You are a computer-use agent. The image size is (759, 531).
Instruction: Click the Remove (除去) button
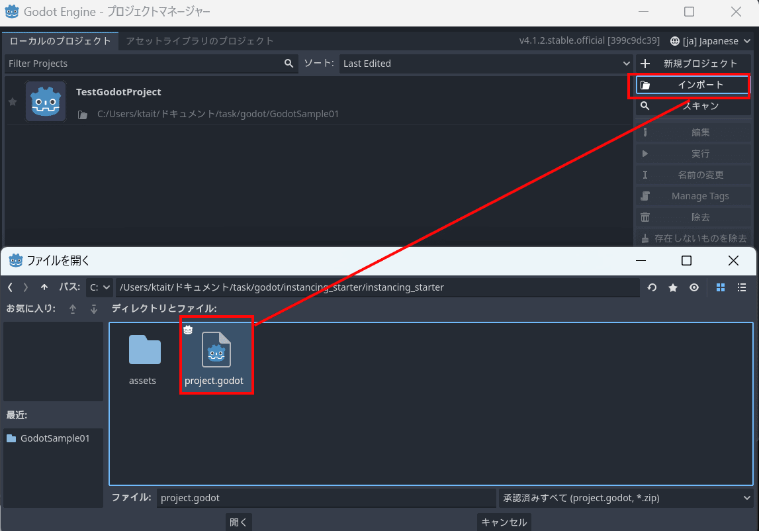point(692,218)
